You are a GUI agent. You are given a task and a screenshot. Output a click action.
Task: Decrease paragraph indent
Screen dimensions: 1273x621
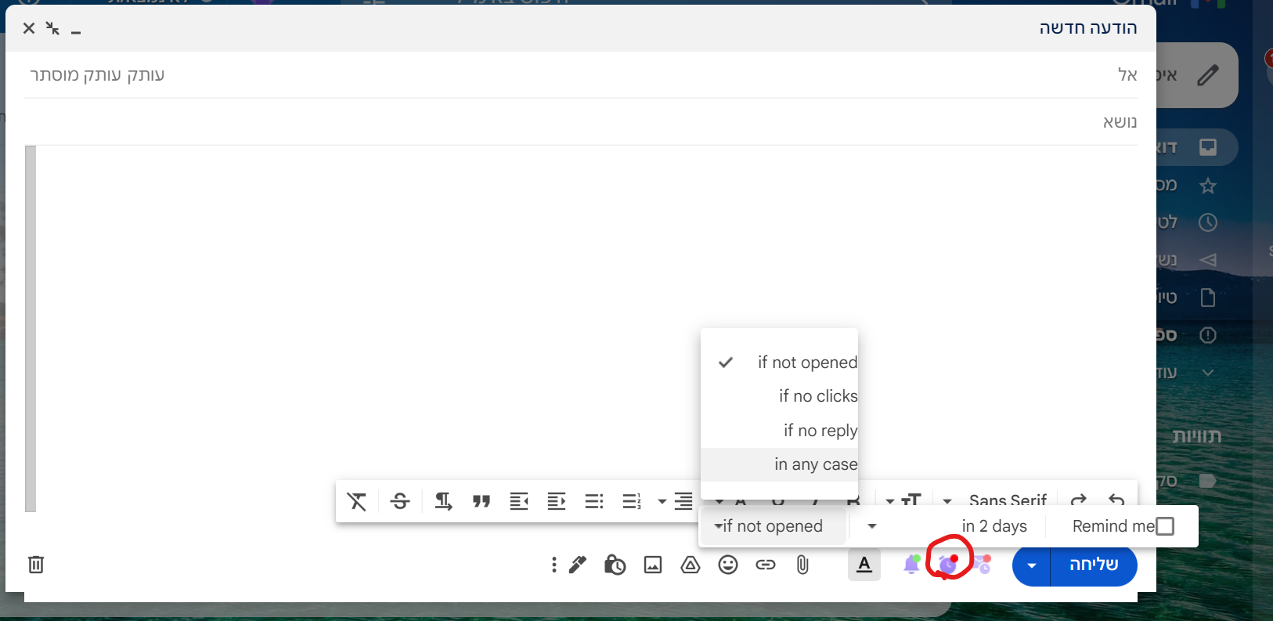519,501
